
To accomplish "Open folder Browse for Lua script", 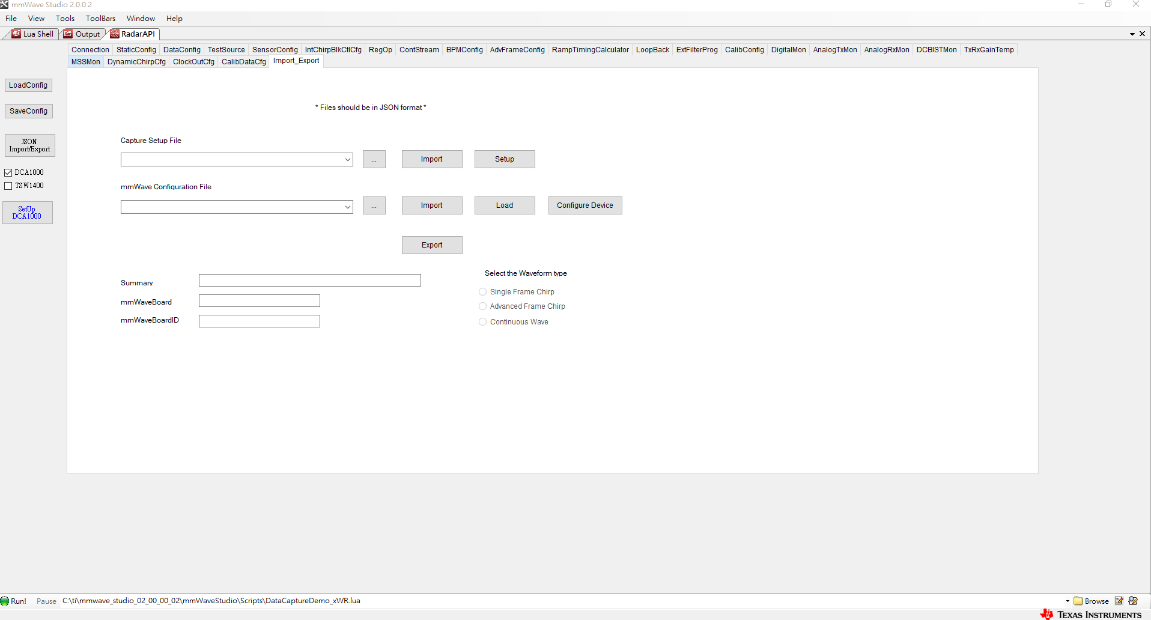I will coord(1092,601).
